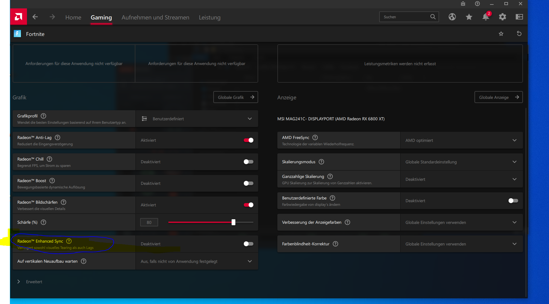Open settings gear icon
549x304 pixels.
pos(503,17)
